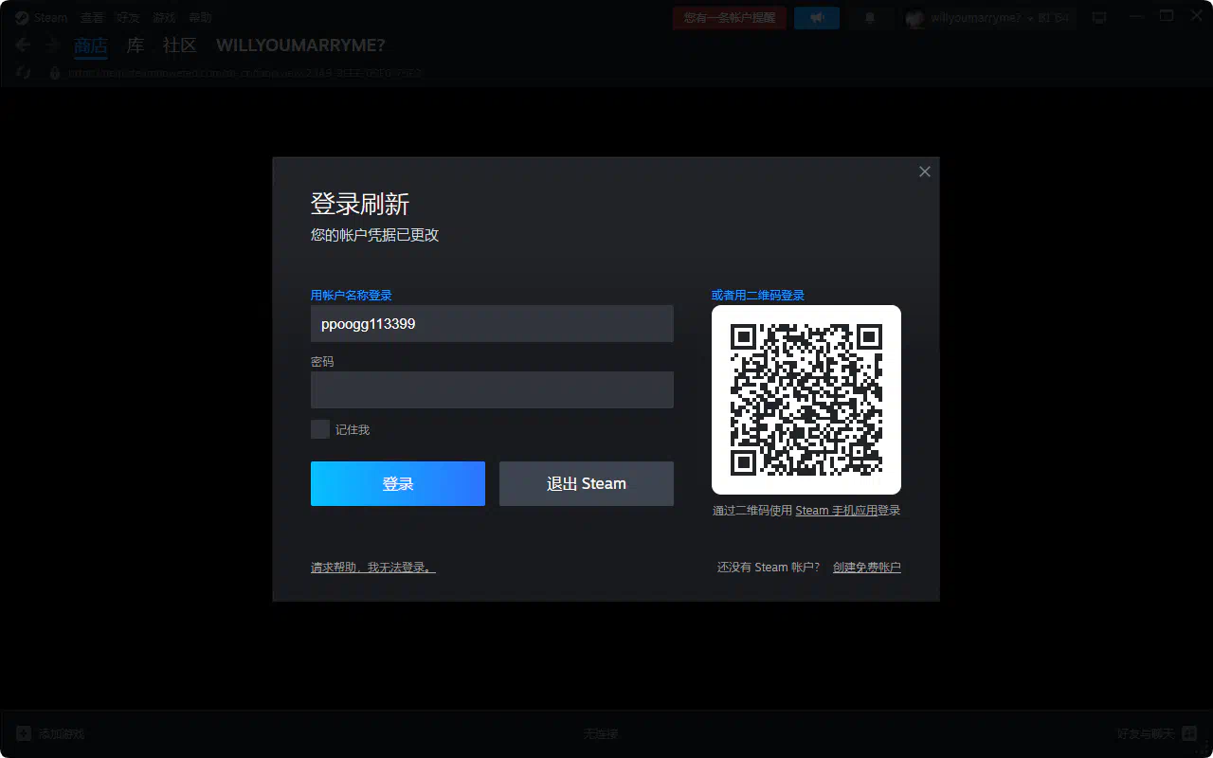
Task: Click the 添加游戏 plus icon
Action: pos(24,733)
